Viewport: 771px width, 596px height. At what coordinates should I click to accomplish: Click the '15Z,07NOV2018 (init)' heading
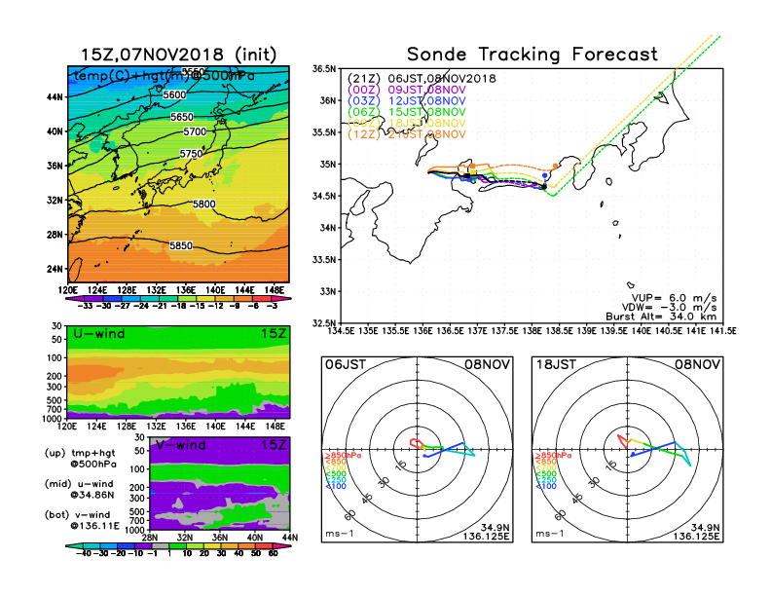click(x=179, y=55)
